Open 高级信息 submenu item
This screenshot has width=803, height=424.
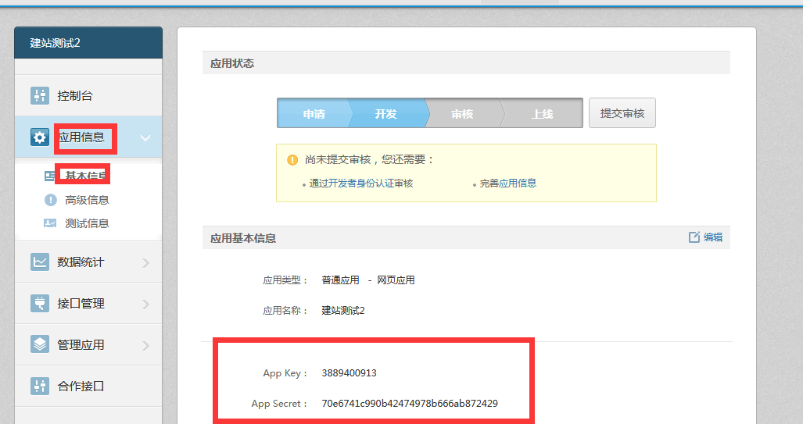[x=87, y=200]
